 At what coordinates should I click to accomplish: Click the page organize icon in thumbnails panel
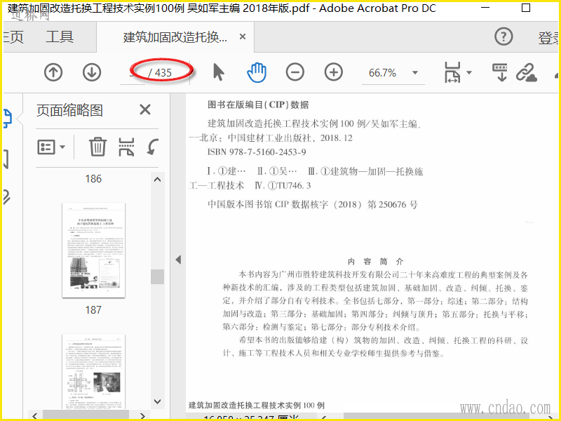pyautogui.click(x=126, y=147)
